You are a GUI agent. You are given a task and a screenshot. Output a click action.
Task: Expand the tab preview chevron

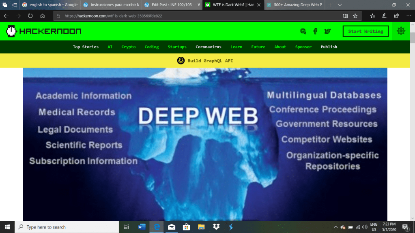pyautogui.click(x=340, y=5)
